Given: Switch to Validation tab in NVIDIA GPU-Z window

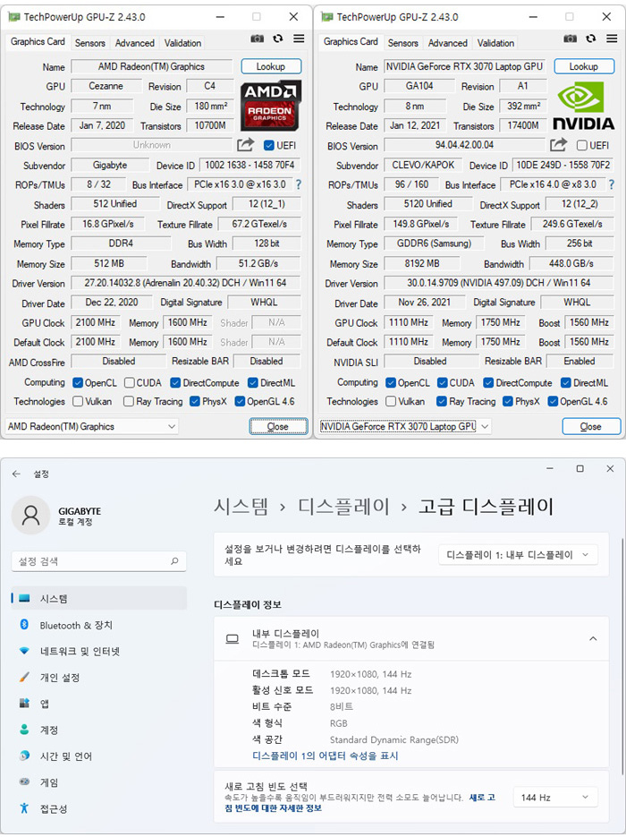Looking at the screenshot, I should point(495,43).
